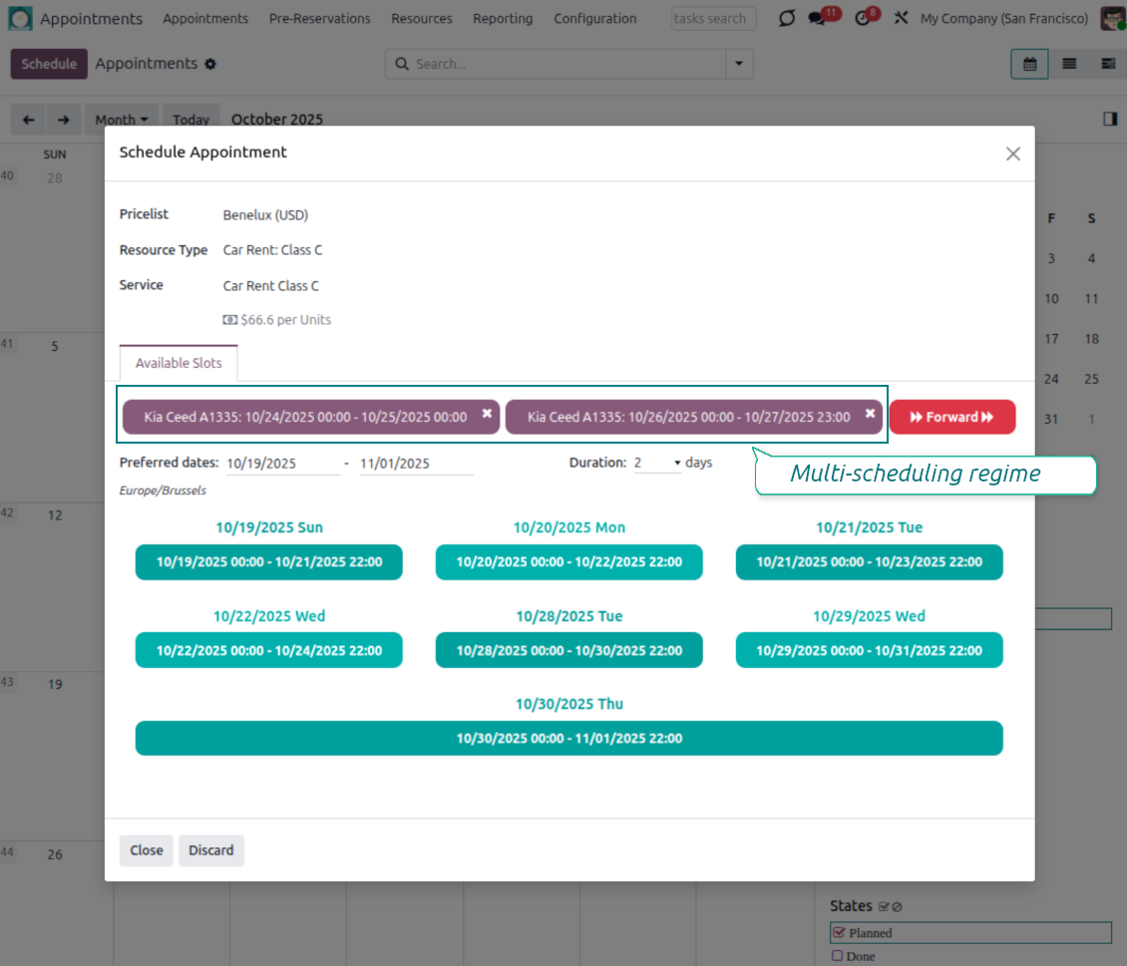Screen dimensions: 1127x966
Task: Open the search options dropdown arrow
Action: coord(739,64)
